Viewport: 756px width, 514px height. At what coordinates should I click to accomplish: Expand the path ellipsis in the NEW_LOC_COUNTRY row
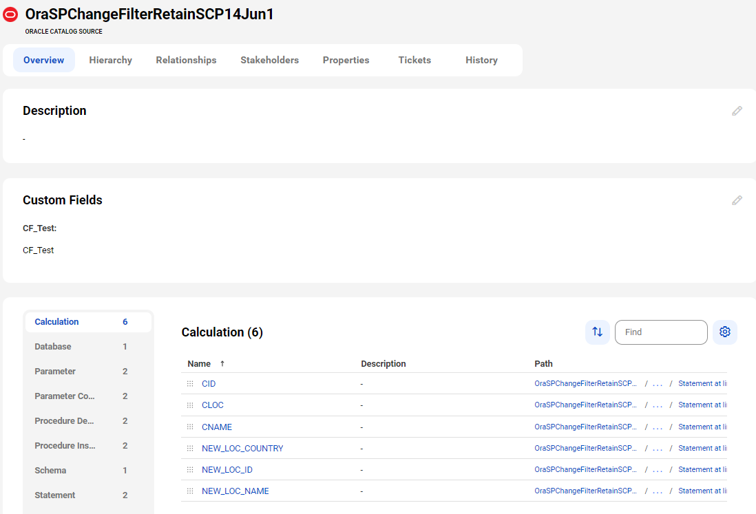(x=658, y=449)
